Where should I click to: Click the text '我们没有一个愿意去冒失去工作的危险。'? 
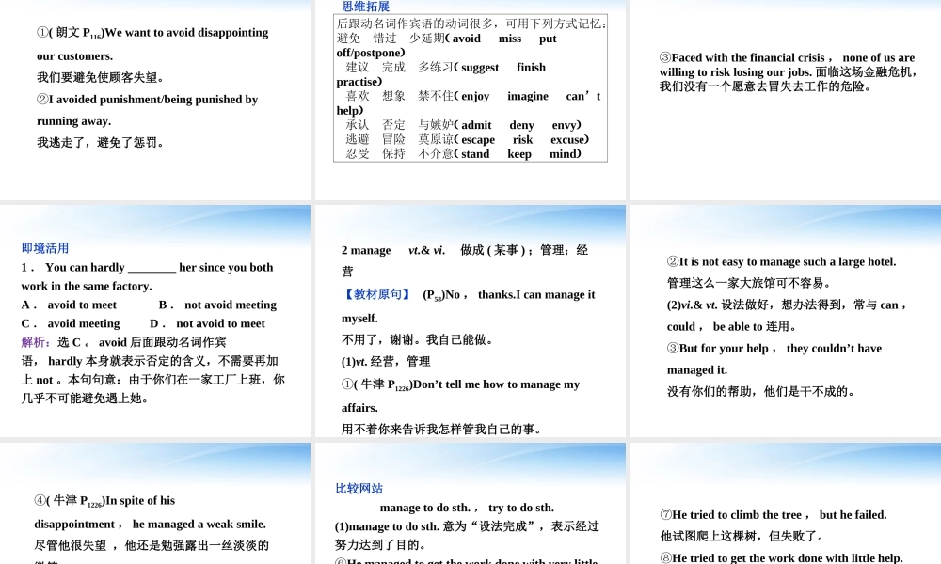point(765,86)
